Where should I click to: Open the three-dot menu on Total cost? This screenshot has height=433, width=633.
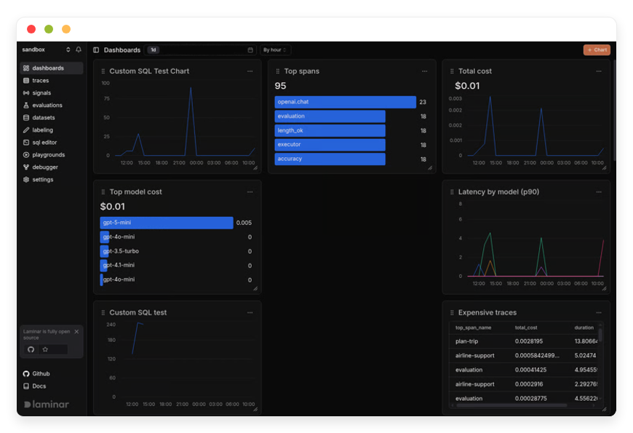[599, 71]
